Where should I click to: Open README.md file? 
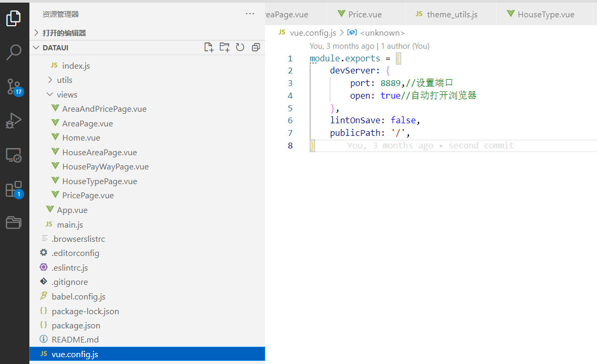[x=148, y=340]
